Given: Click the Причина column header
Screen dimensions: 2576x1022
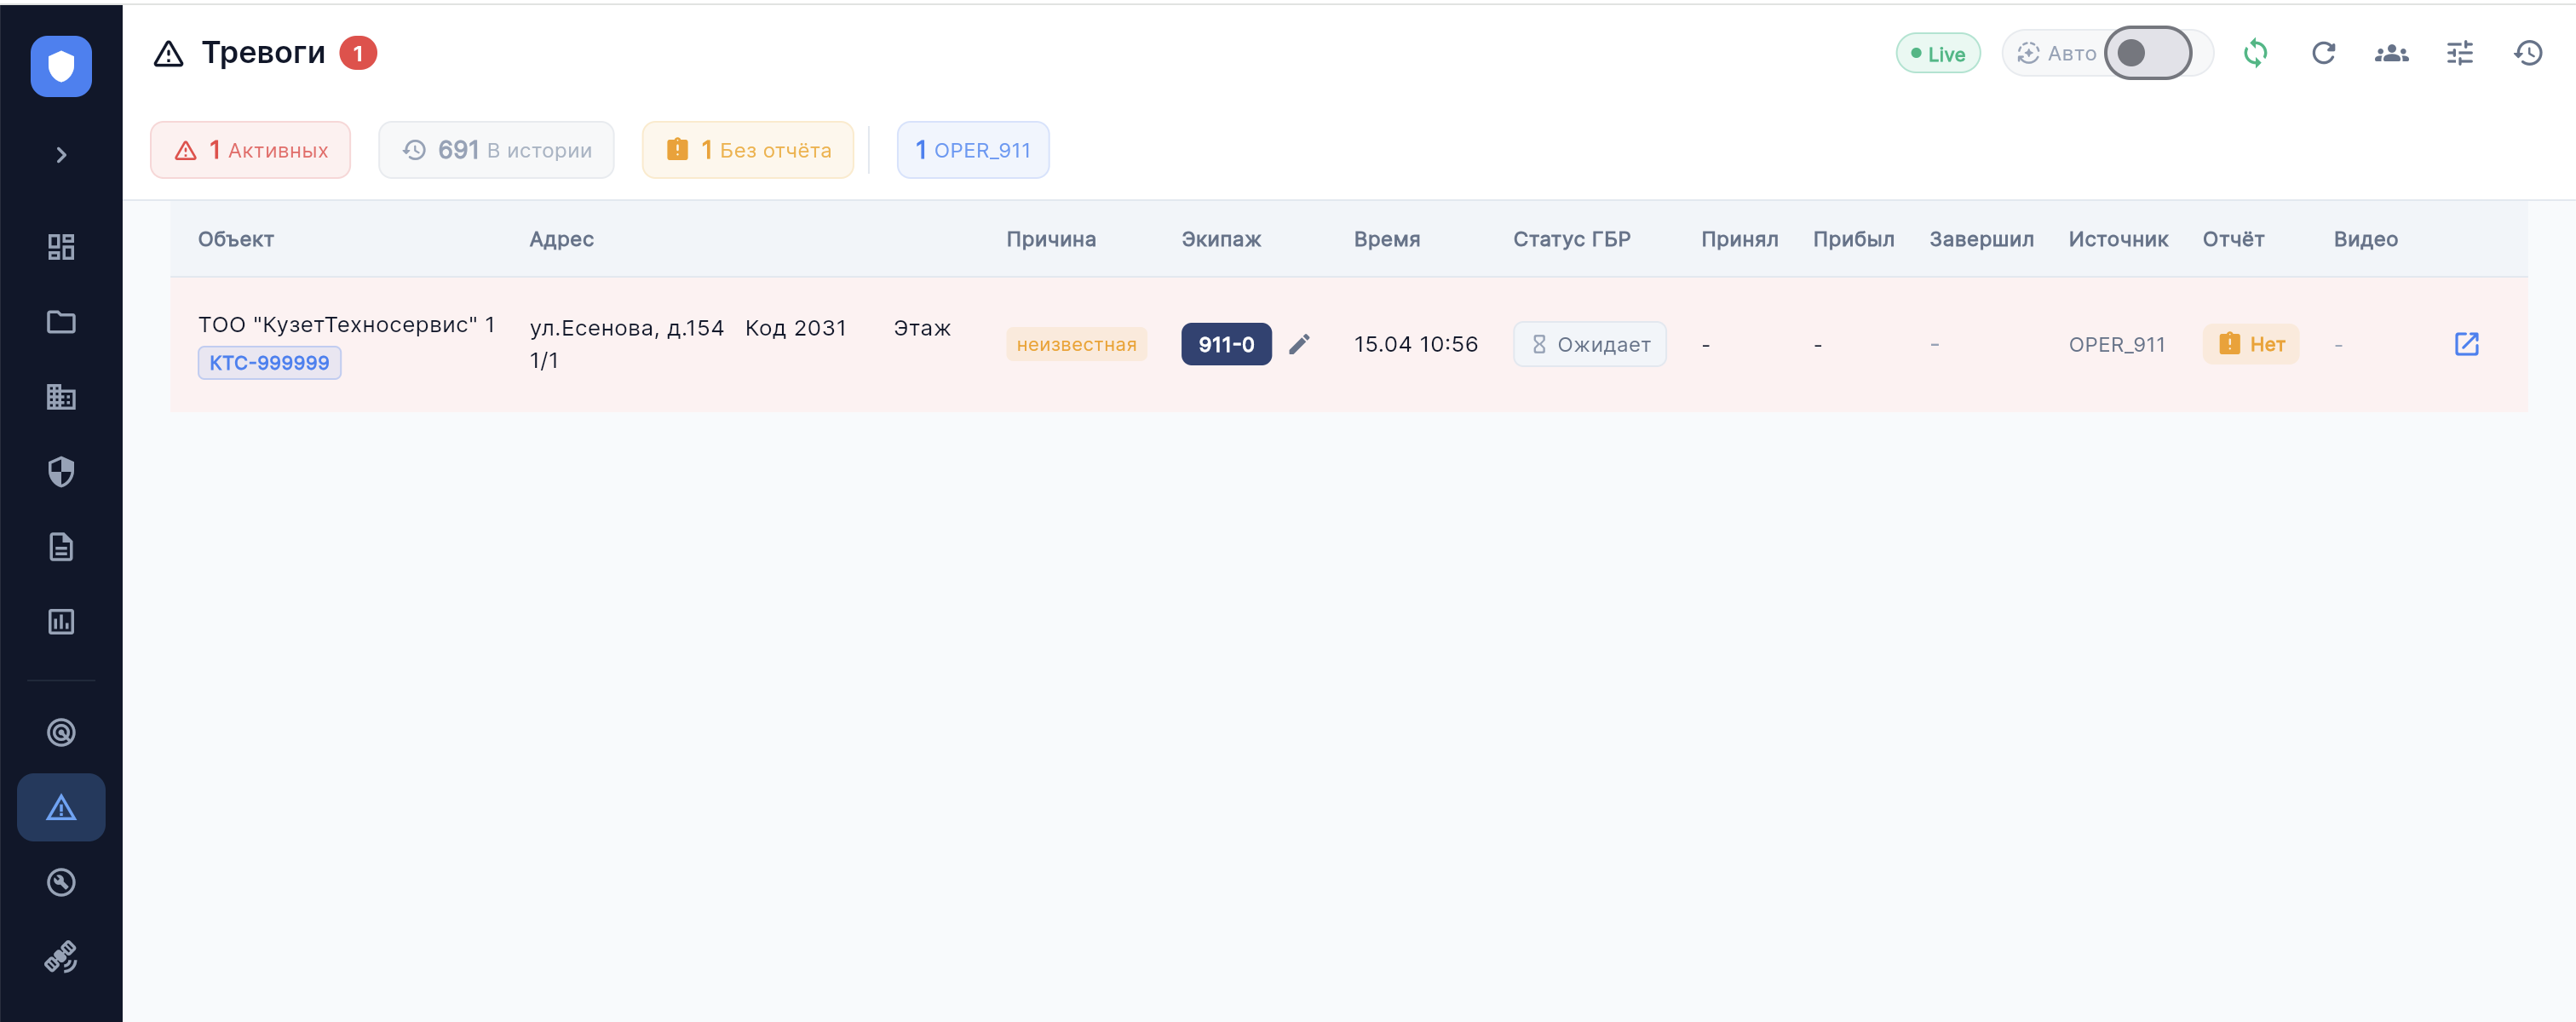Looking at the screenshot, I should point(1051,239).
